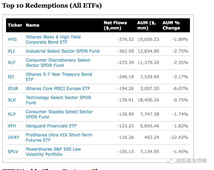The width and height of the screenshot is (214, 170).
Task: Open Consumer Discretionary Select Sector SPDR Fund
Action: [58, 63]
